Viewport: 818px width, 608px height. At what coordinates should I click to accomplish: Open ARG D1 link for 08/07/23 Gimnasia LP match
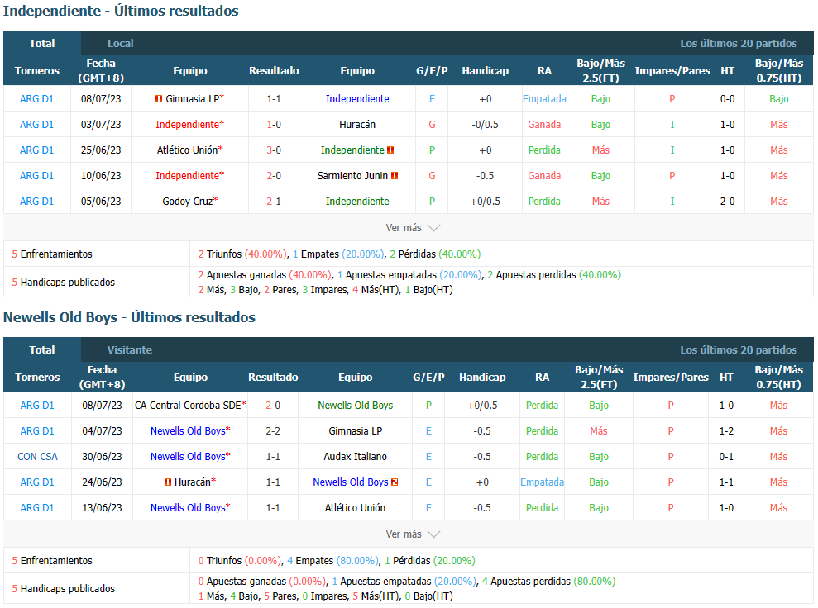tap(36, 99)
